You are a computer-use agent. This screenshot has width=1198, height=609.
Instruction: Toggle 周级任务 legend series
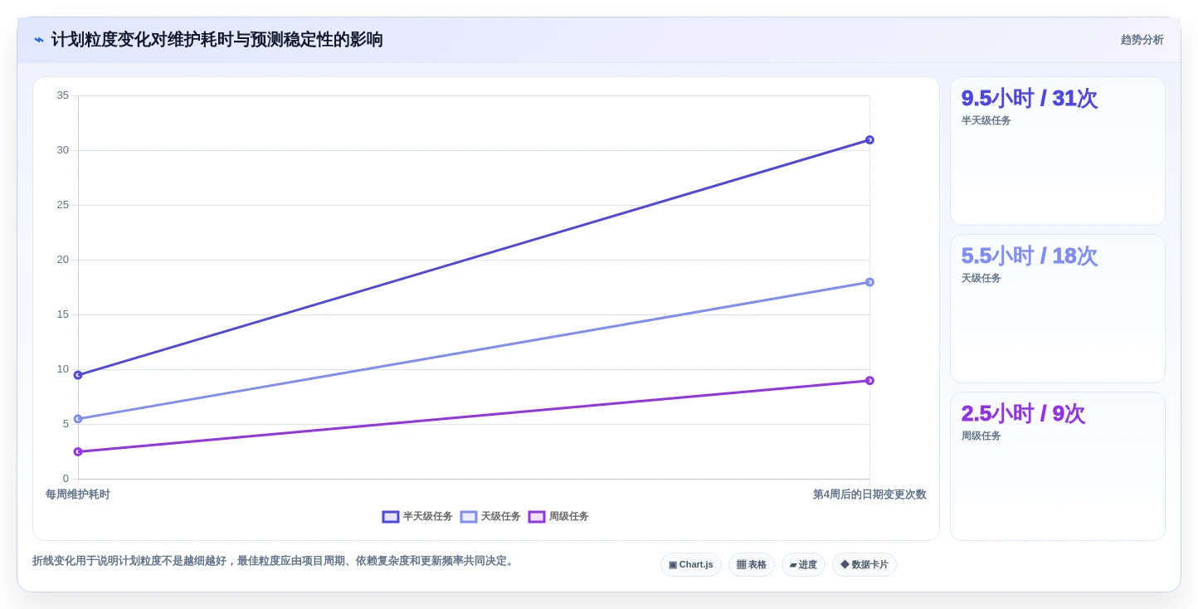click(x=558, y=516)
